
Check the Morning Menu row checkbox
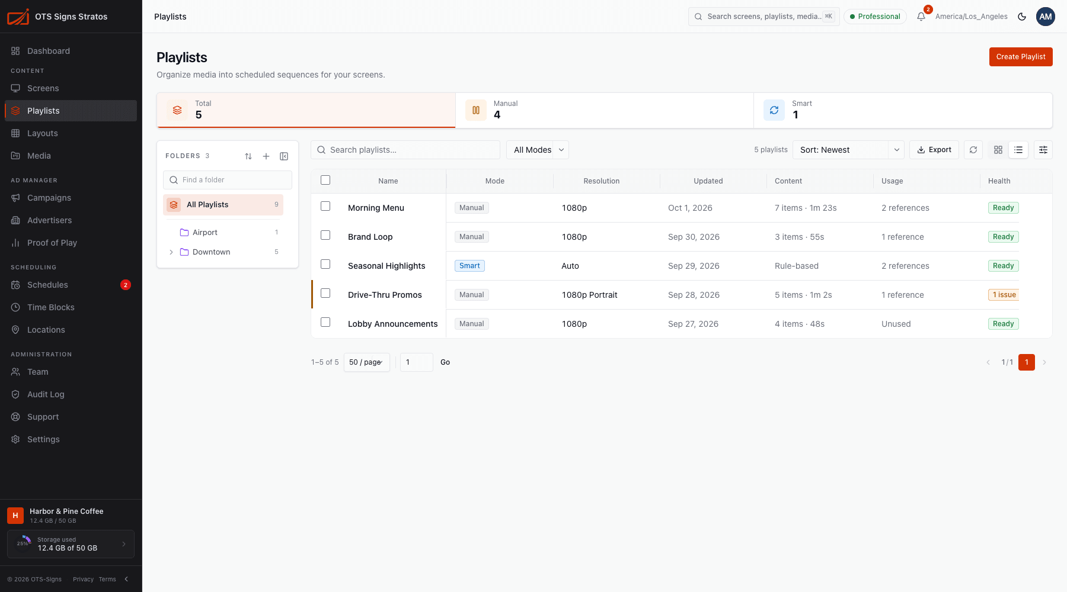point(325,206)
